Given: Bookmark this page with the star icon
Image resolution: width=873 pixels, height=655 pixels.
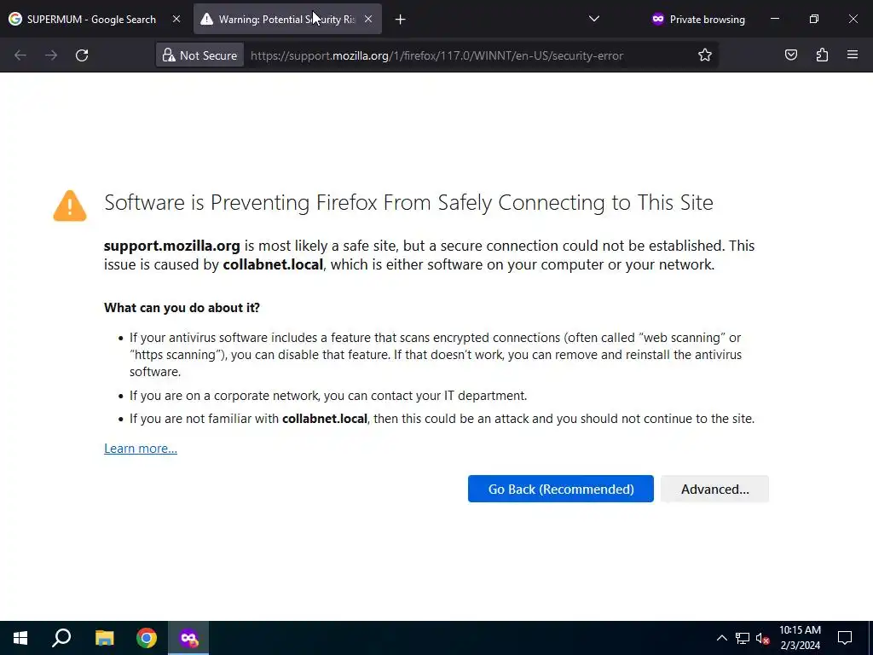Looking at the screenshot, I should pyautogui.click(x=705, y=55).
